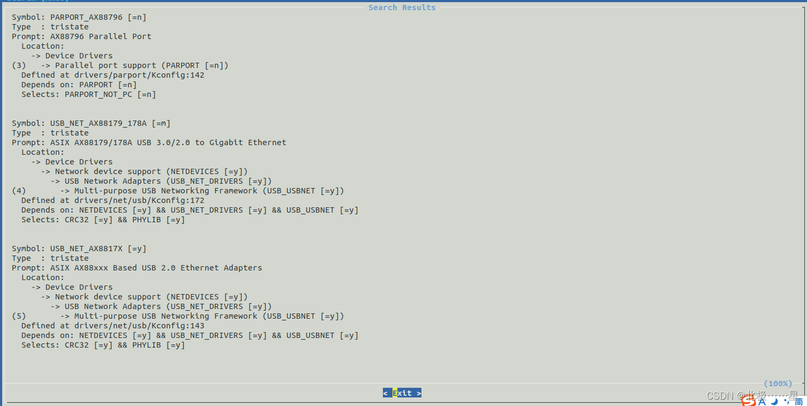Switch the '简' simplified Chinese toggle
807x406 pixels.
point(798,401)
